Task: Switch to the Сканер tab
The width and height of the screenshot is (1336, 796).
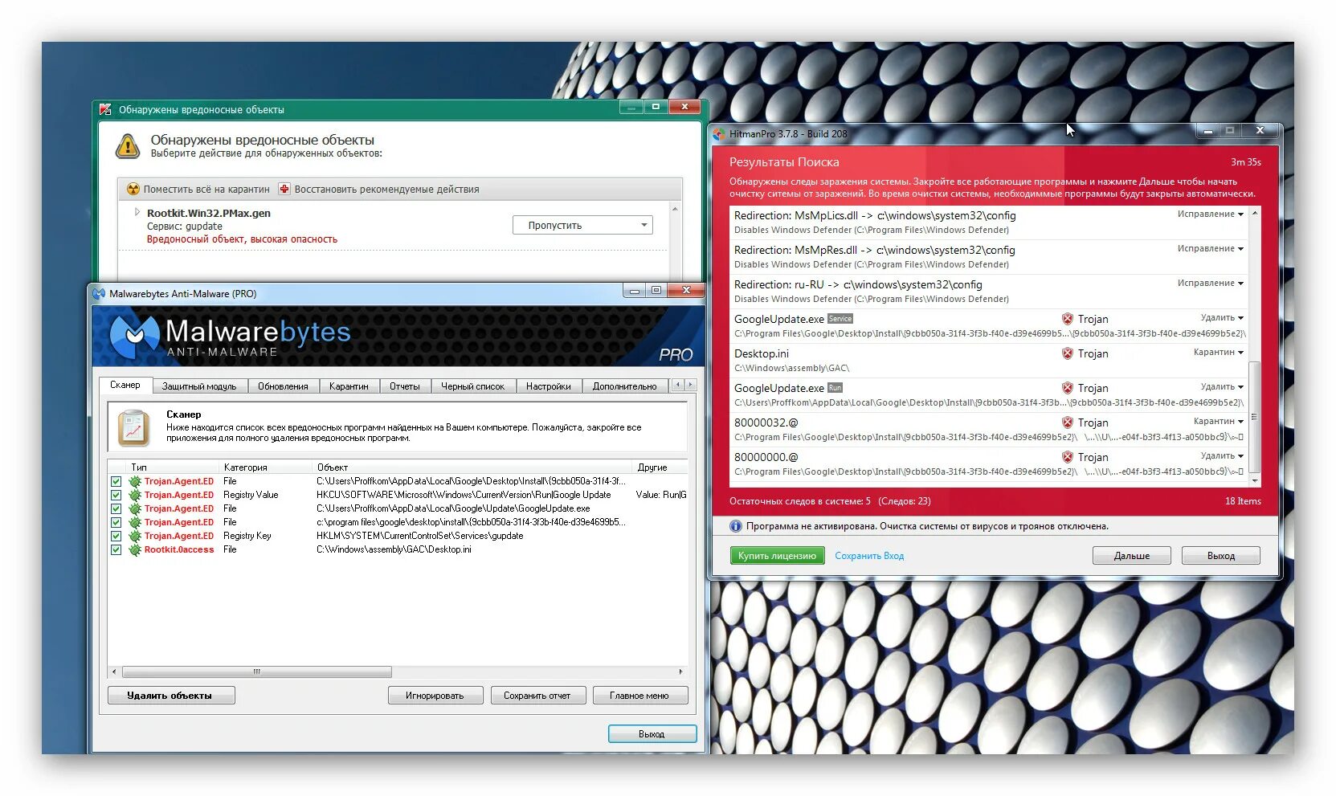Action: coord(125,386)
